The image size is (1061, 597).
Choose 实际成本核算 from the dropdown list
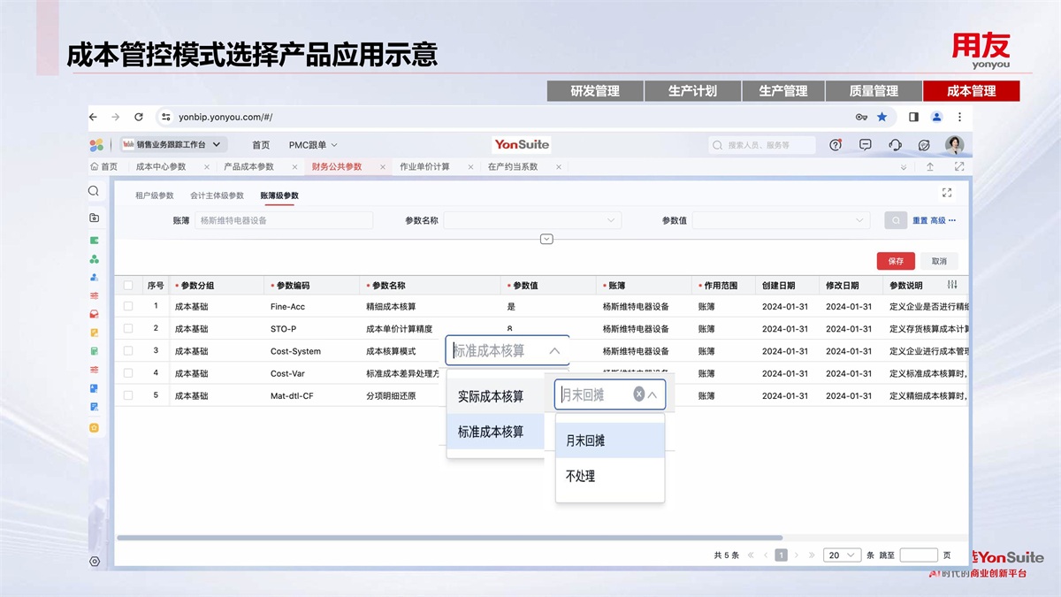click(491, 396)
